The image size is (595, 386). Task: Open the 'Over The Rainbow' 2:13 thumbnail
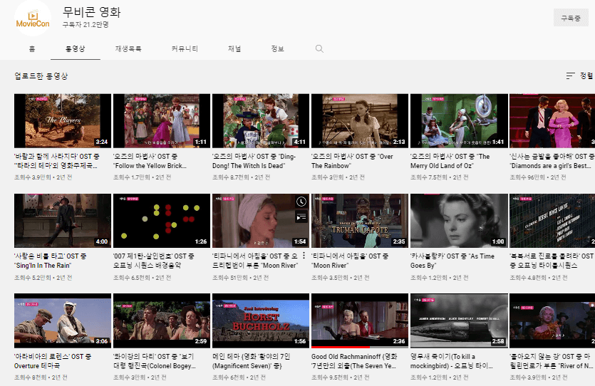point(360,121)
